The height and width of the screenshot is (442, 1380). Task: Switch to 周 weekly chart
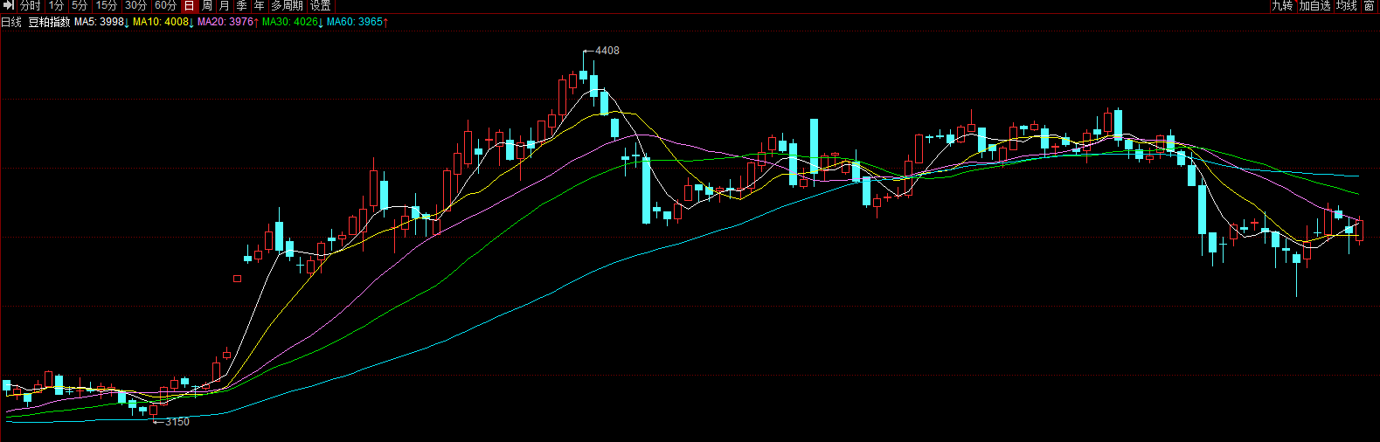[x=207, y=5]
